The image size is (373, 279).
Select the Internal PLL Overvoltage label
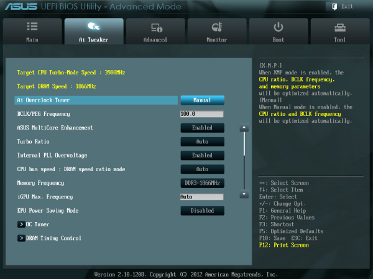52,156
